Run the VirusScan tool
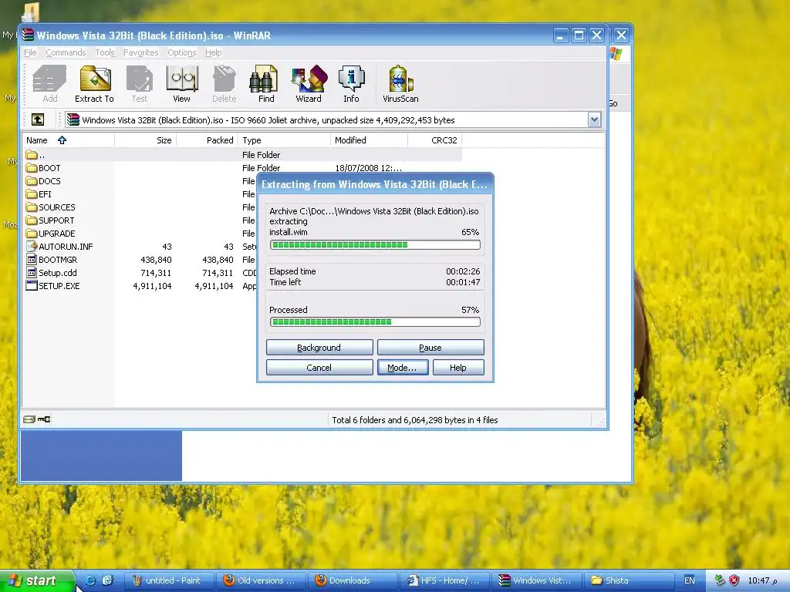The height and width of the screenshot is (592, 790). coord(400,83)
